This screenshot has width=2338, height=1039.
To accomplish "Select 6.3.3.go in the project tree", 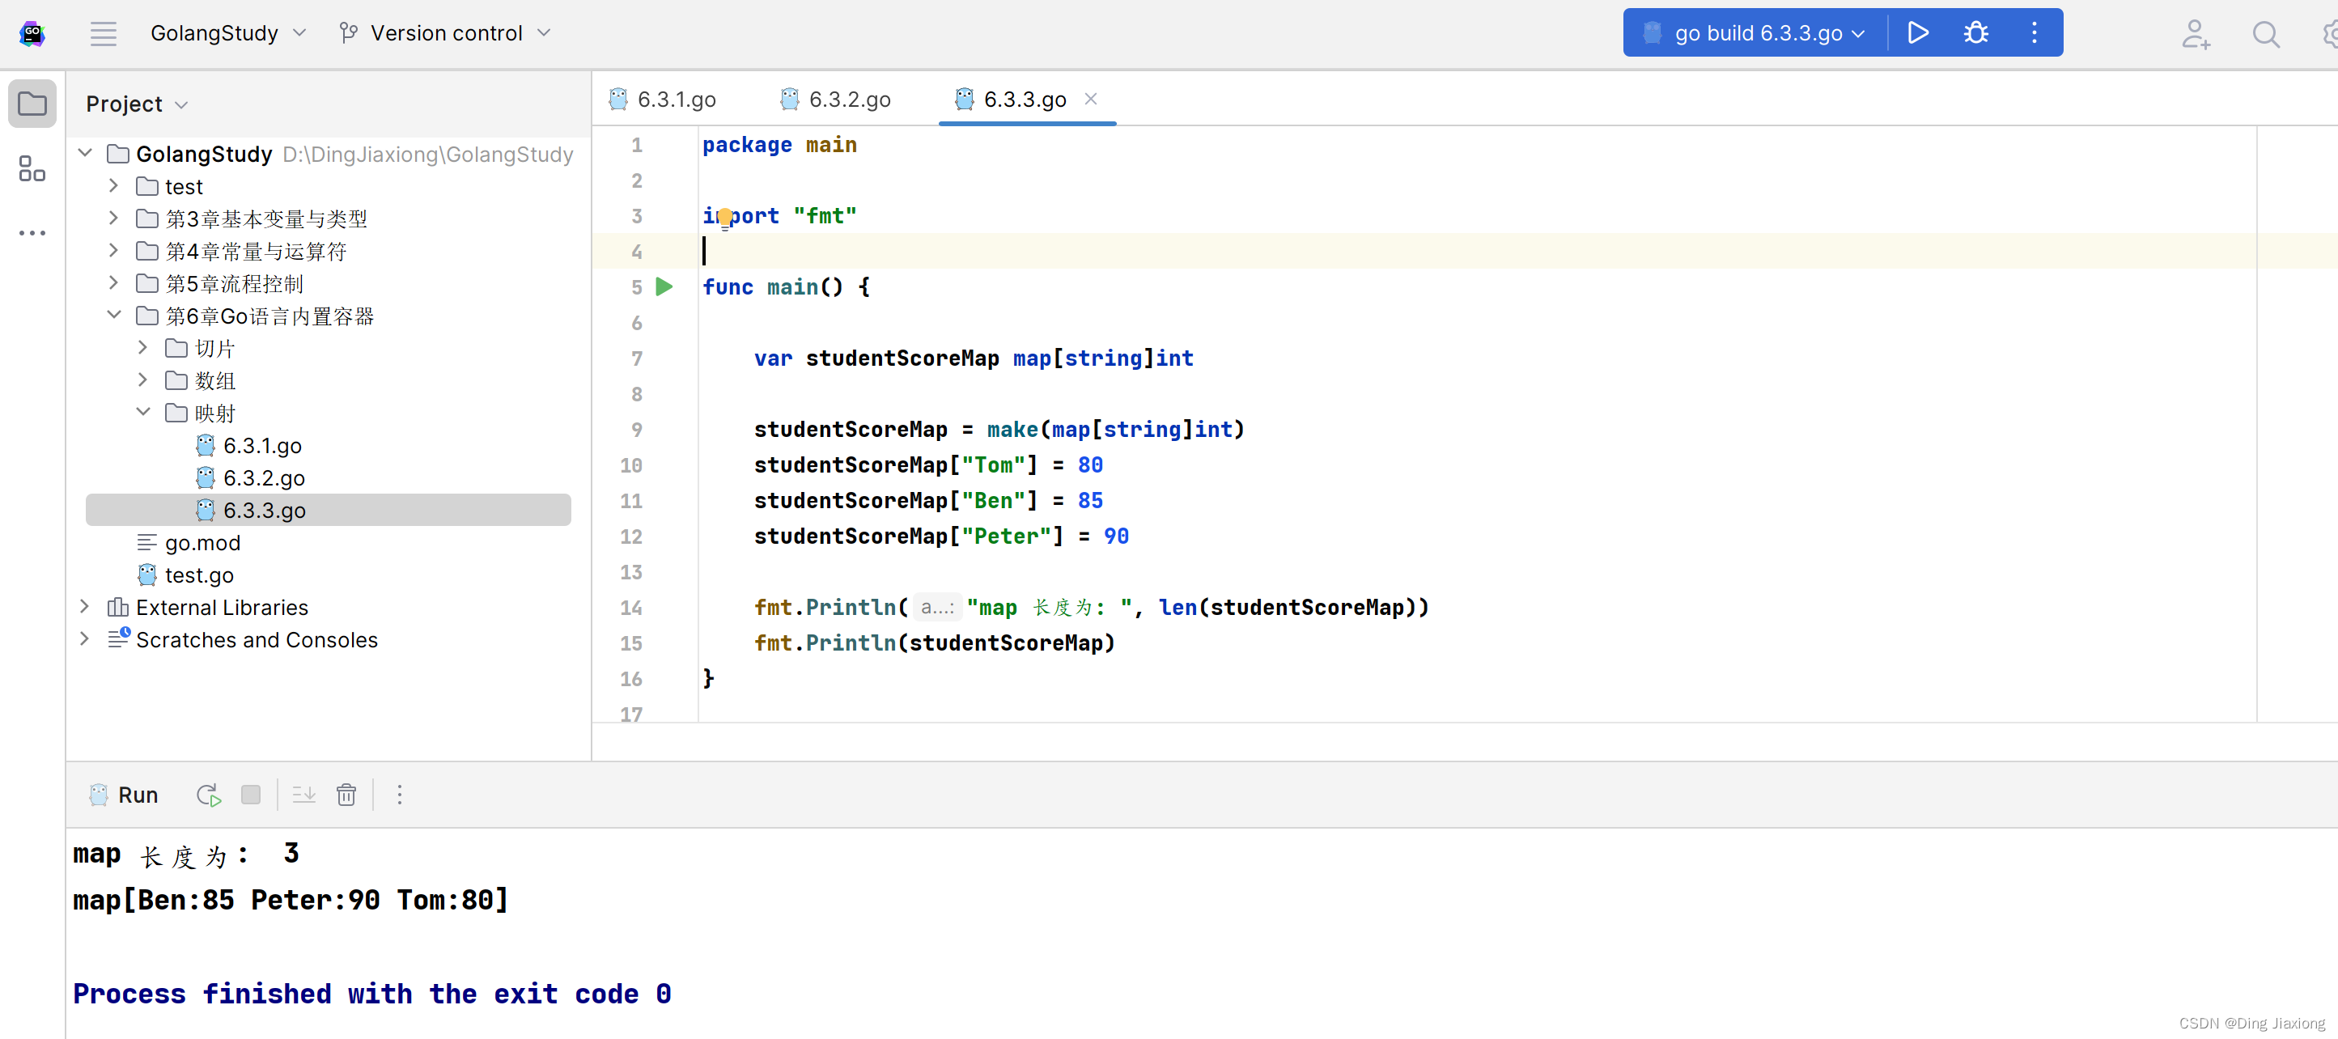I will click(x=329, y=510).
